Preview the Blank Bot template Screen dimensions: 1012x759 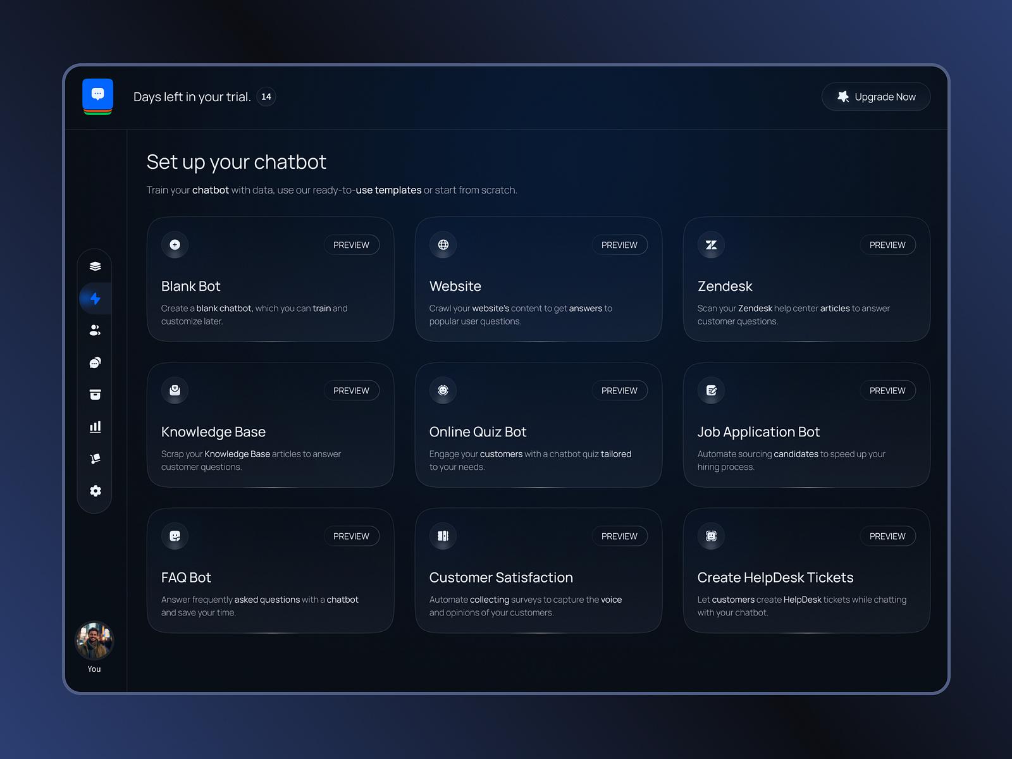pyautogui.click(x=352, y=245)
